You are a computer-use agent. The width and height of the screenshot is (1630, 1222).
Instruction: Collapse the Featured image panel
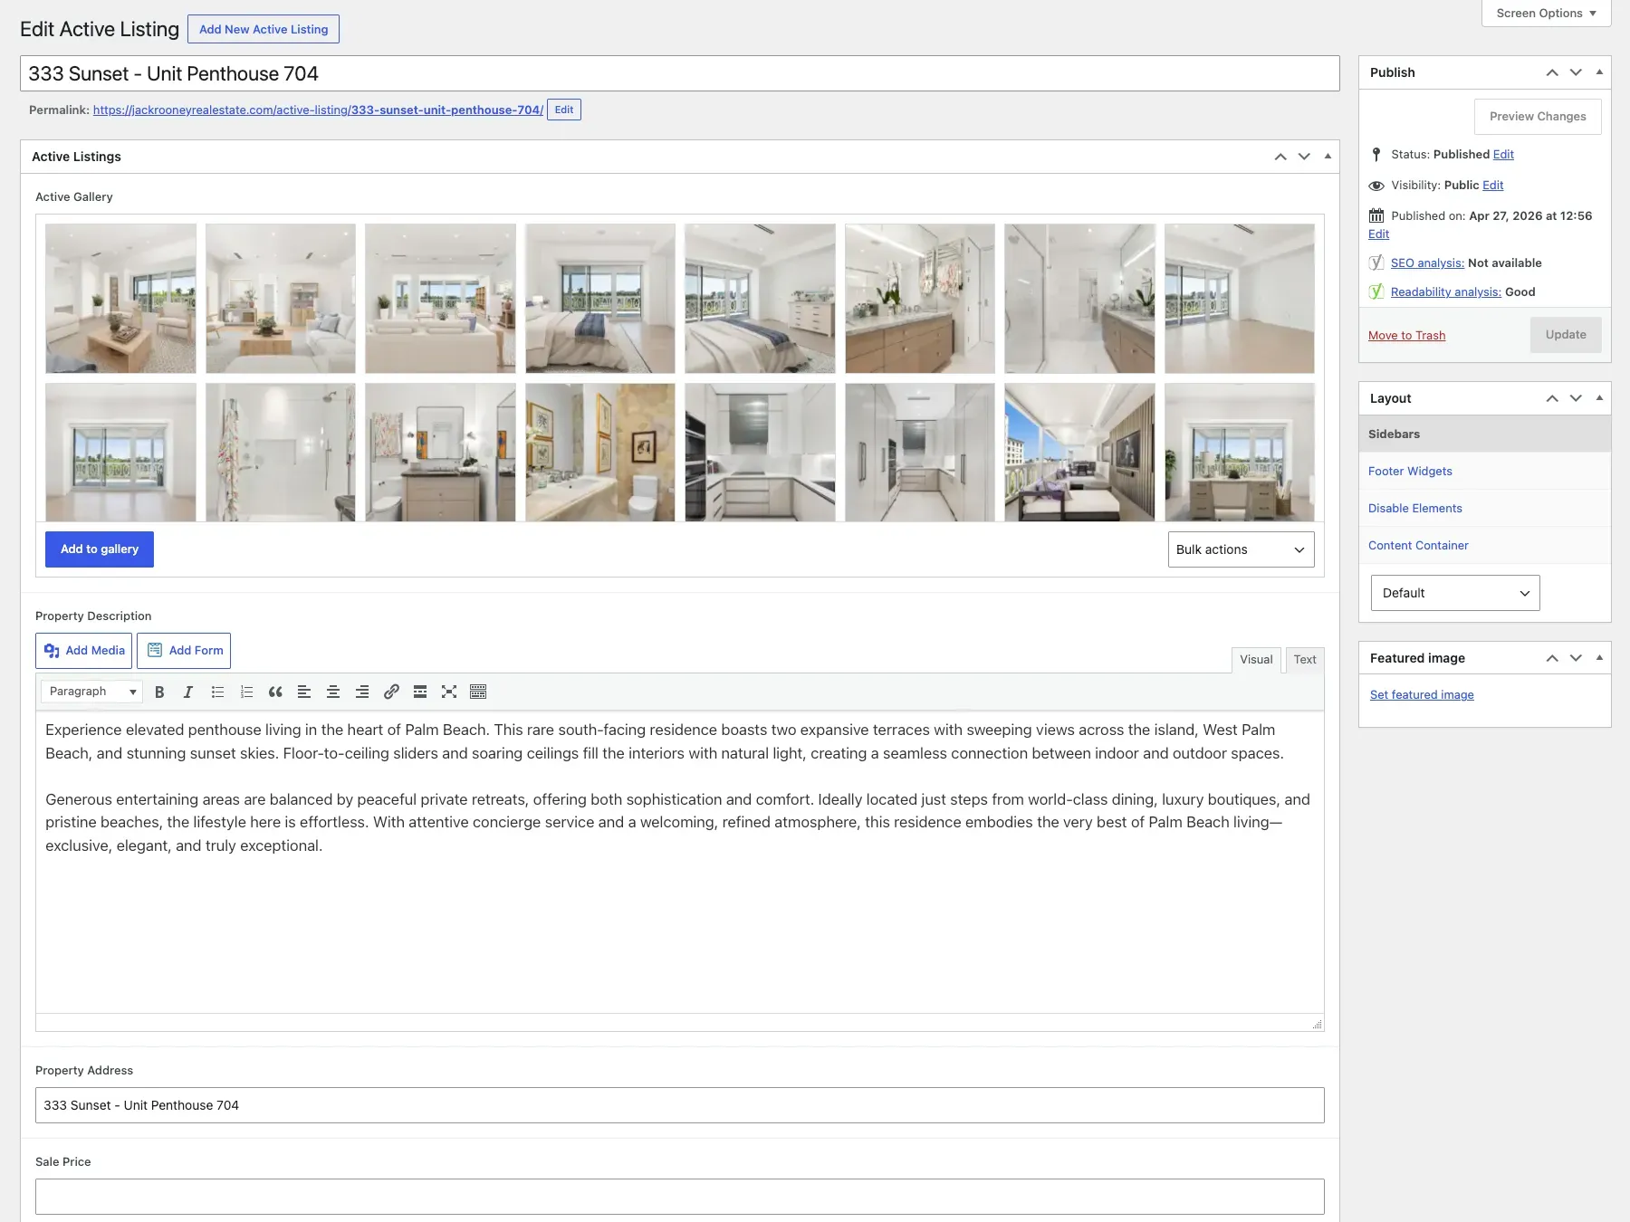tap(1599, 658)
